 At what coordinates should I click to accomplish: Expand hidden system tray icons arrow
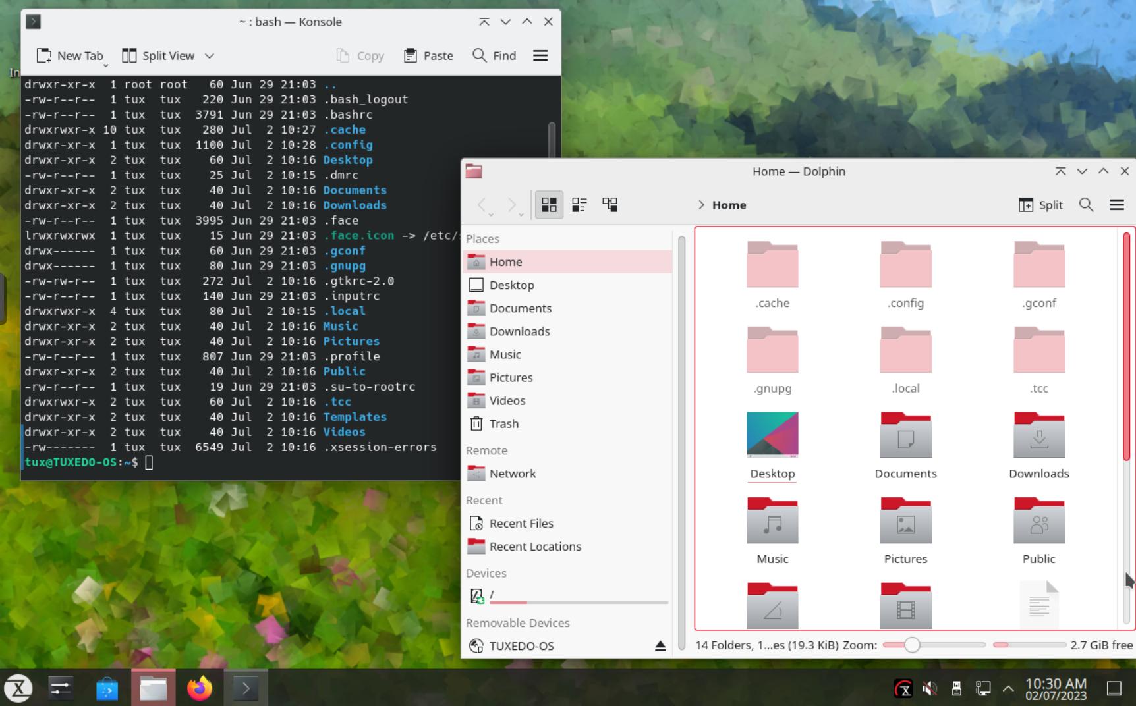pyautogui.click(x=1008, y=689)
